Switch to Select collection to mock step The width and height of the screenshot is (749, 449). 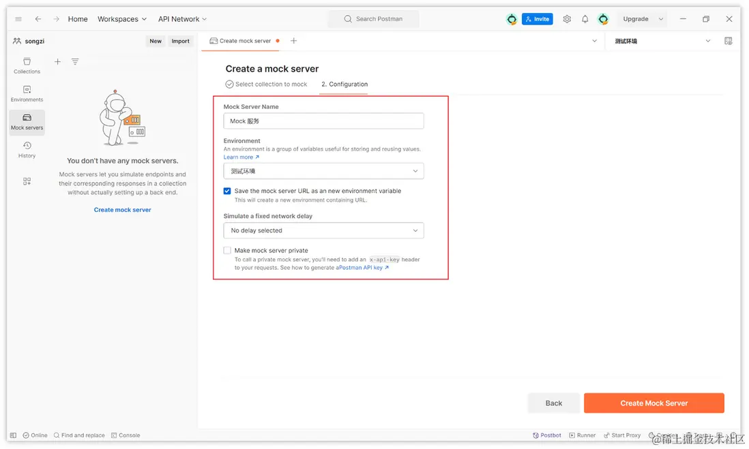pos(266,84)
